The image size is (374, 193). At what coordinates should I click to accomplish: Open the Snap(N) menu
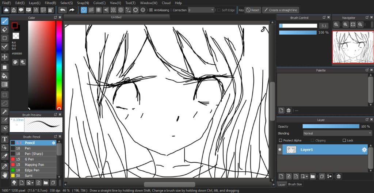tap(83, 3)
